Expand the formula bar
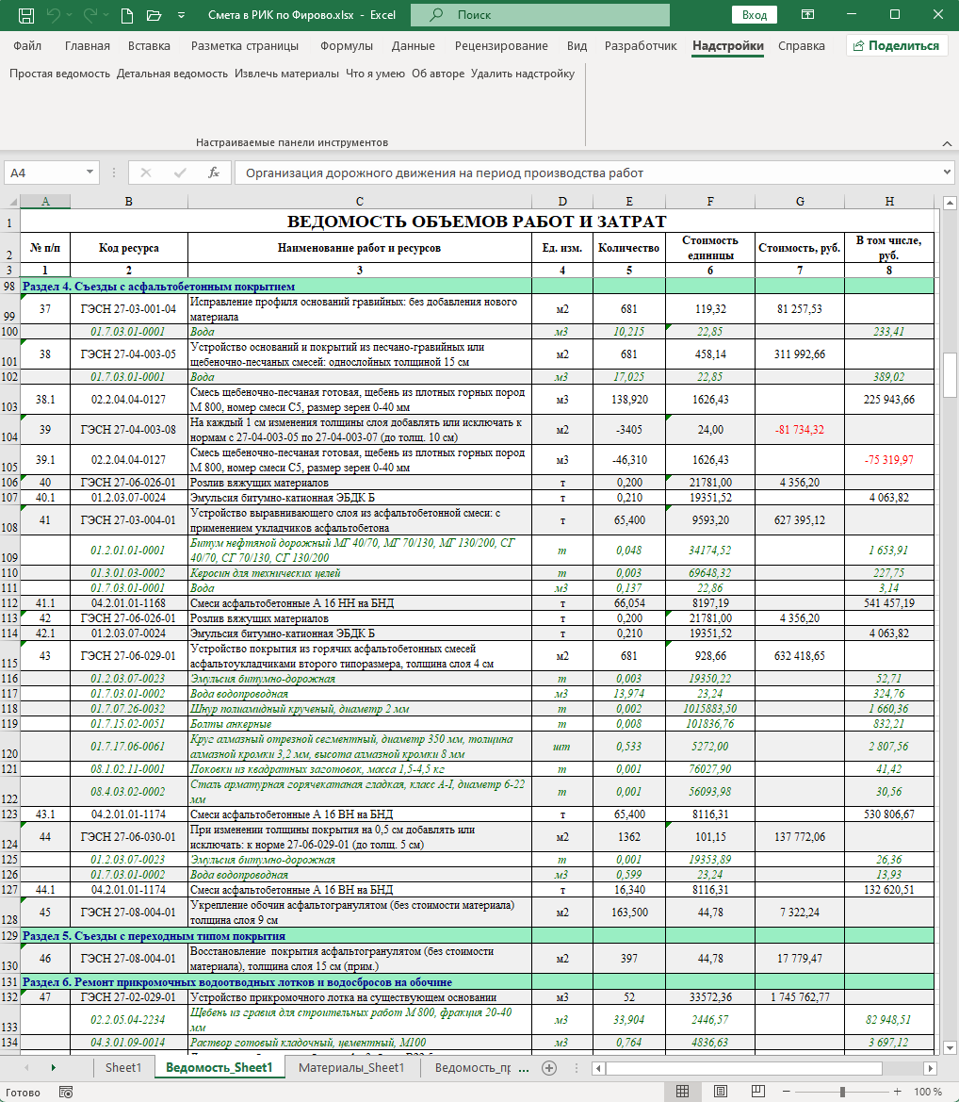Image resolution: width=959 pixels, height=1102 pixels. point(947,173)
